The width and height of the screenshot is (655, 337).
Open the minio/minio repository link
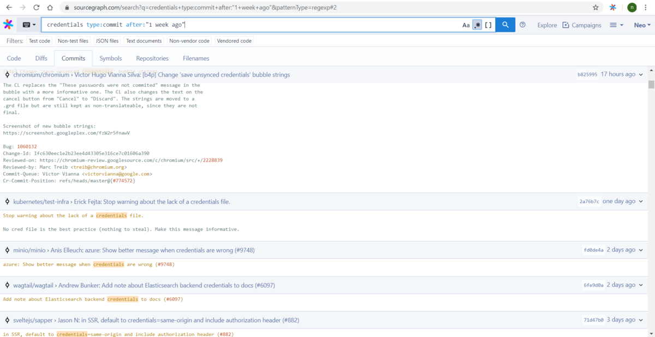coord(29,250)
